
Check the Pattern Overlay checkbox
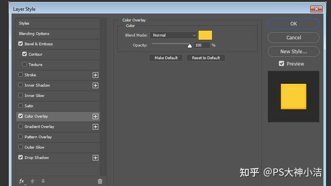point(20,137)
